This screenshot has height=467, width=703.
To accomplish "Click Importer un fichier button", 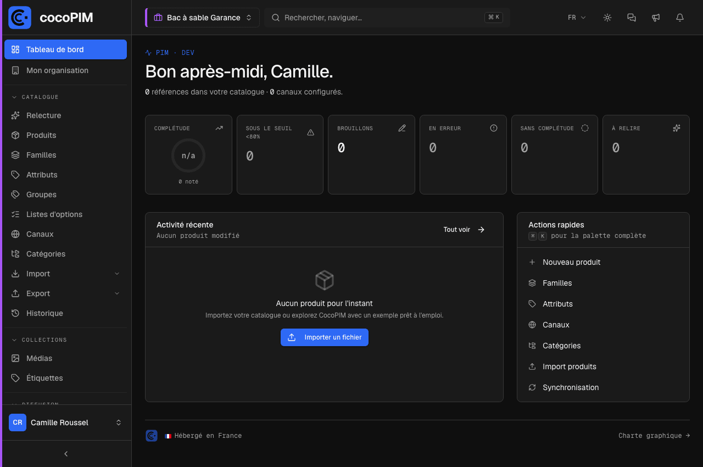I will point(325,337).
